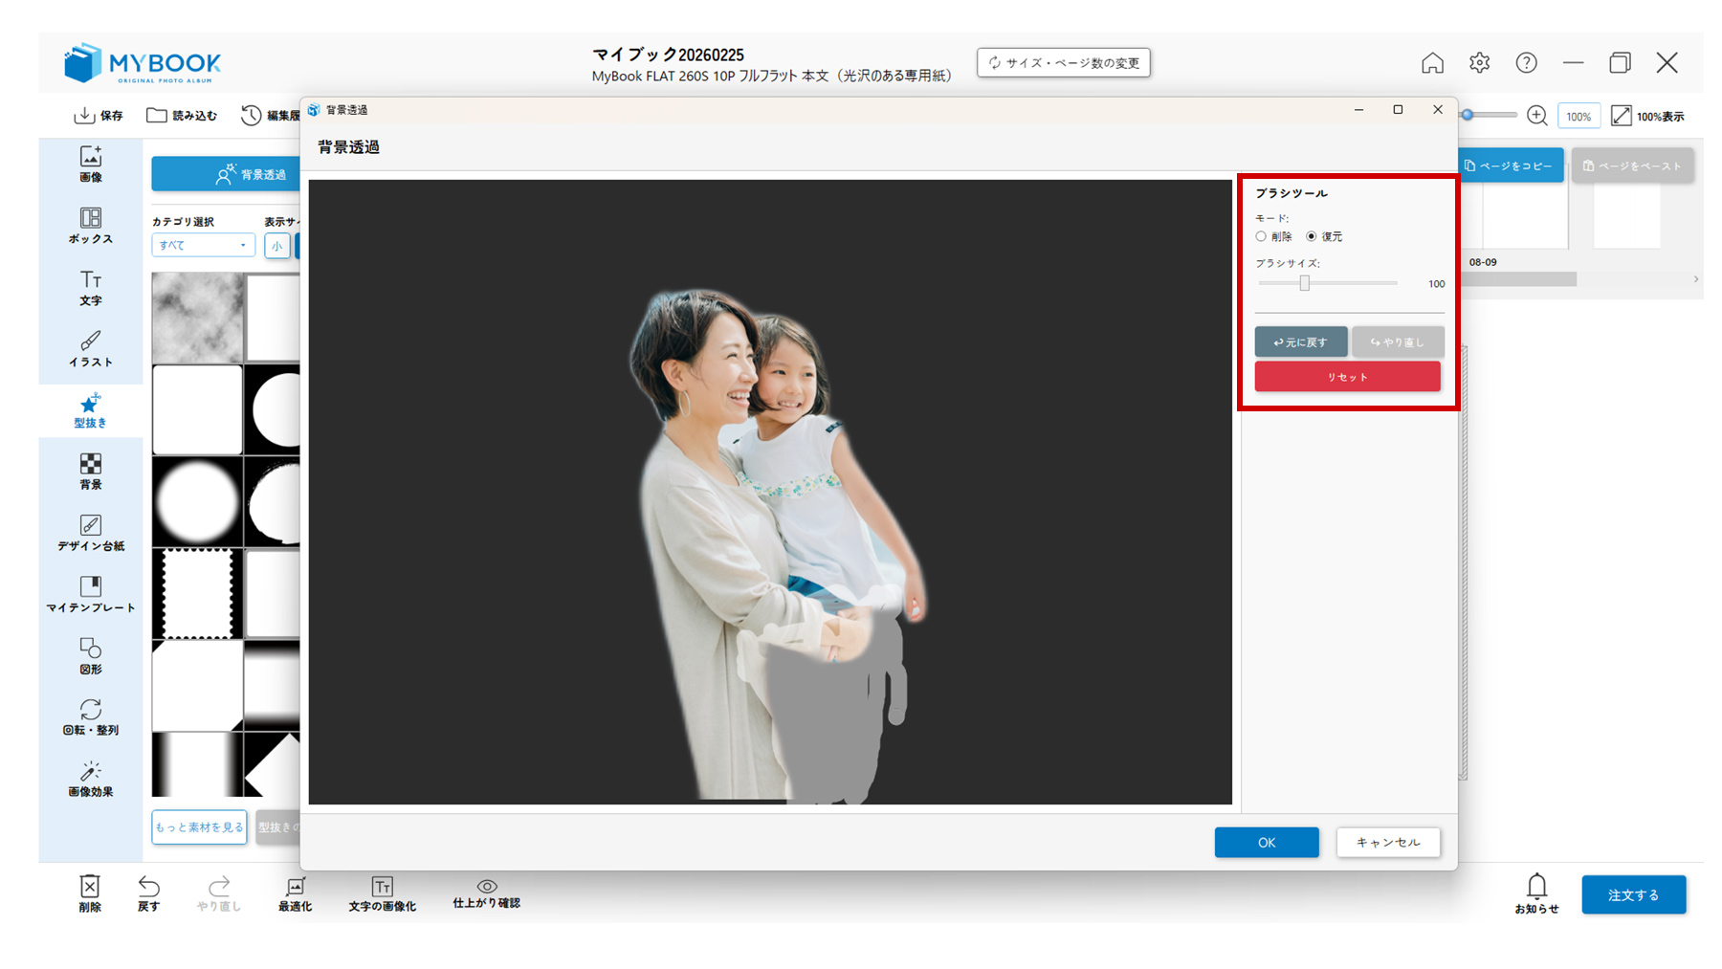Click the キャンセル button
The image size is (1722, 969).
tap(1388, 843)
